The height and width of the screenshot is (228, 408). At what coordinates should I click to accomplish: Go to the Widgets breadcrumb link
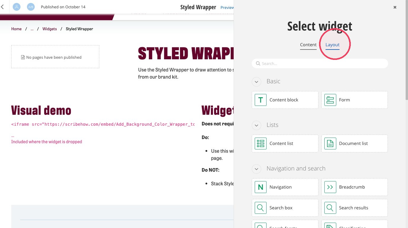point(50,29)
